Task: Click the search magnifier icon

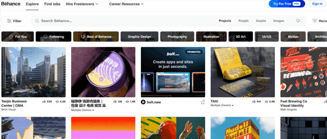Action: click(37, 21)
